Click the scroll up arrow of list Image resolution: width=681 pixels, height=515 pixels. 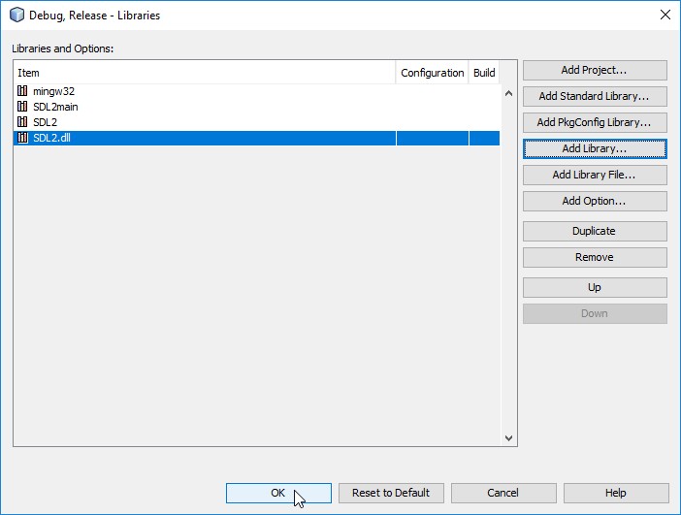(x=508, y=93)
